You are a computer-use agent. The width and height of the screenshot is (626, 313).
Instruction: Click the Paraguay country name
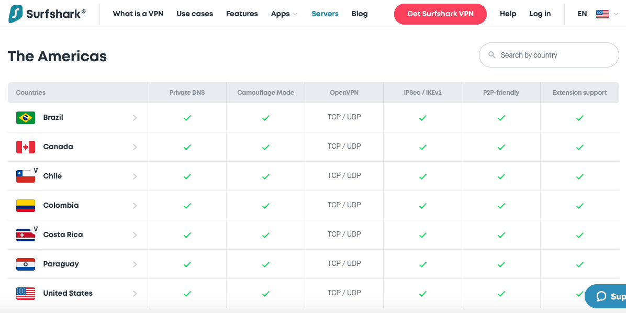point(61,264)
